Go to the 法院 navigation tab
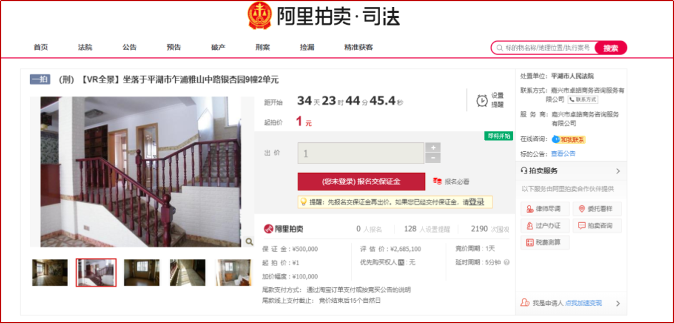The width and height of the screenshot is (674, 324). pos(85,47)
